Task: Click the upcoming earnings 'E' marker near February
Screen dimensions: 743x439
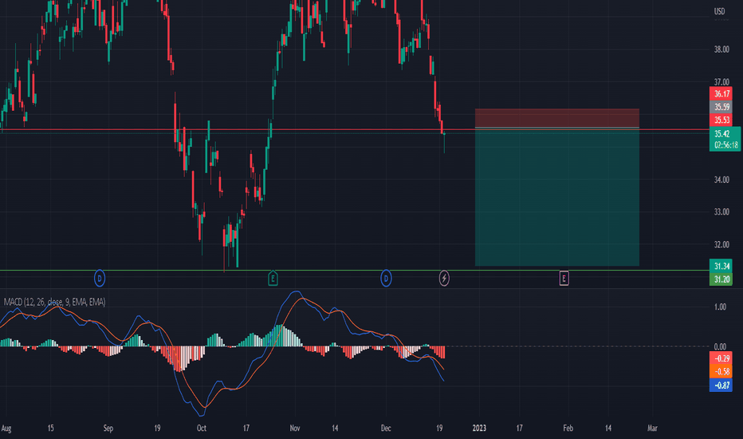Action: coord(564,278)
